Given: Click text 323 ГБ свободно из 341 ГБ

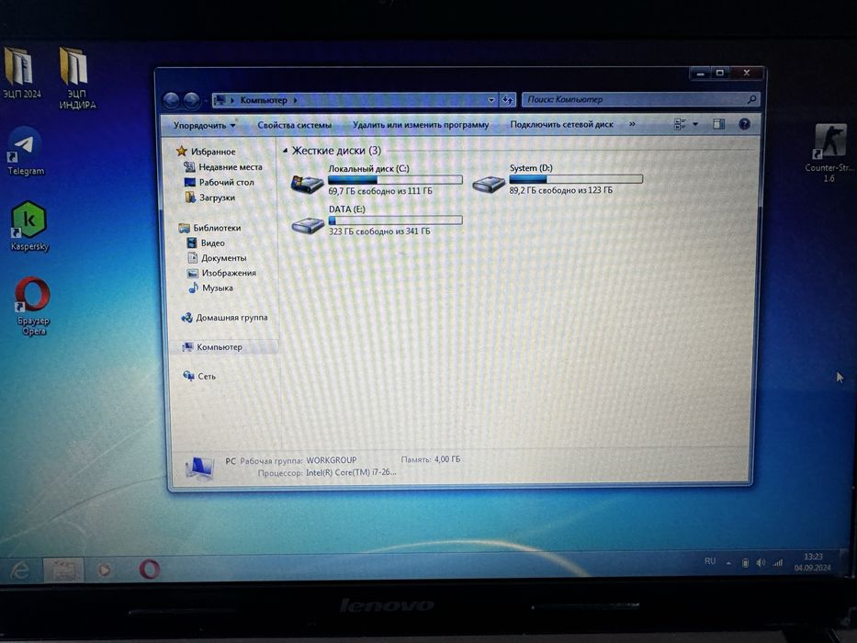Looking at the screenshot, I should (379, 231).
